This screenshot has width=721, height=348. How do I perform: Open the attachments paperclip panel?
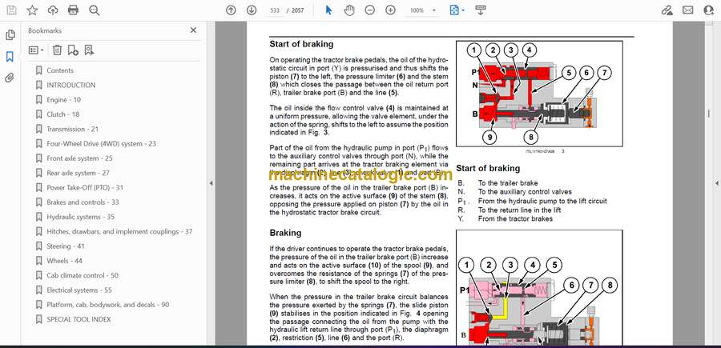pos(10,78)
